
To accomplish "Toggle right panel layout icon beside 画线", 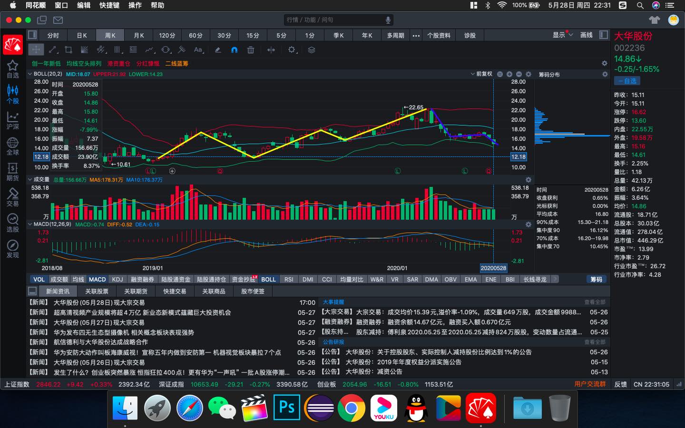I will [604, 35].
